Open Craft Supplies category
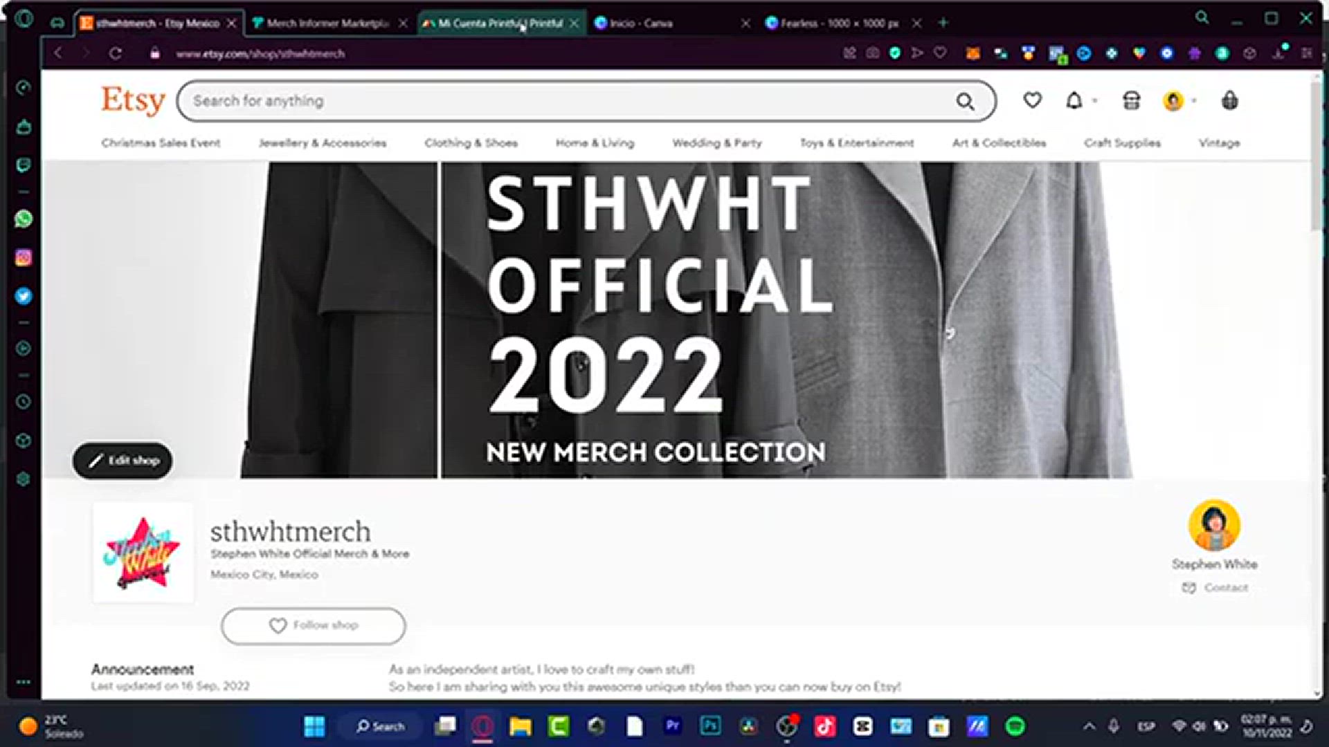 1122,143
